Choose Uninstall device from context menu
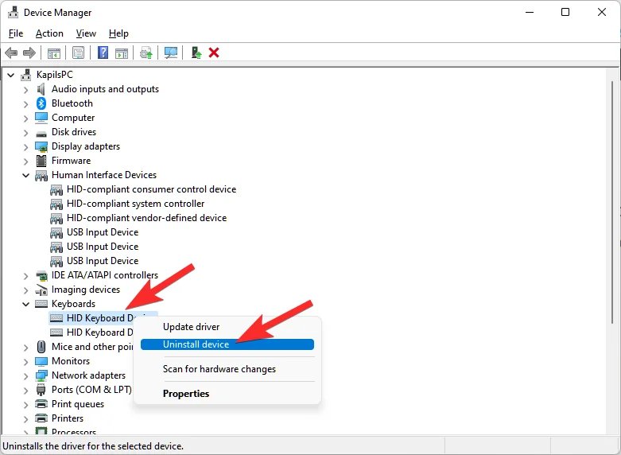 pos(227,344)
